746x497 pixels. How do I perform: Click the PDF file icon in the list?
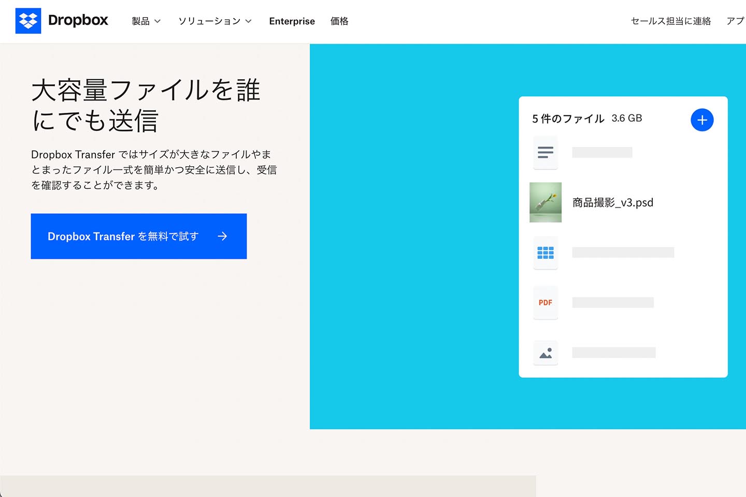tap(546, 303)
